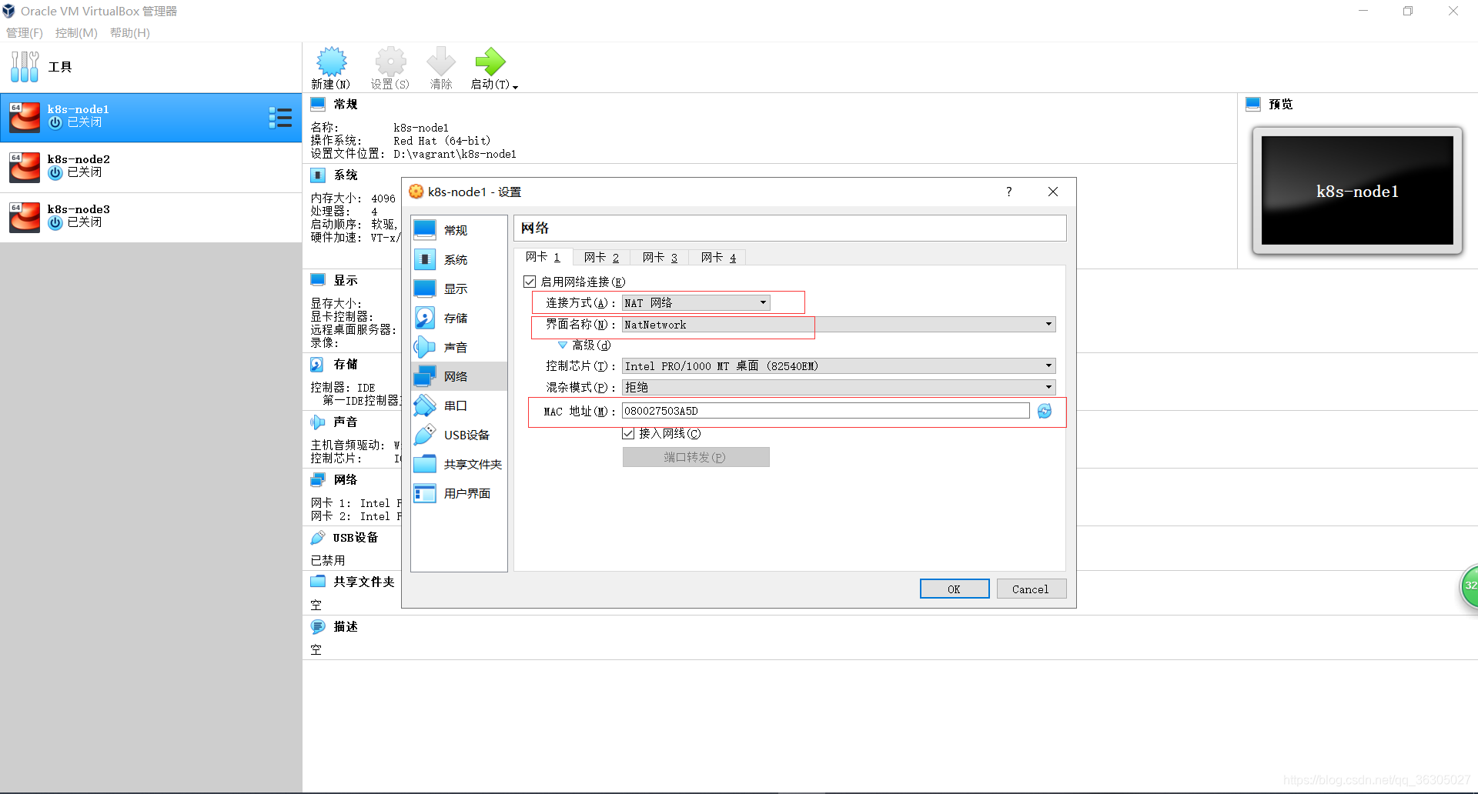This screenshot has width=1478, height=794.
Task: Open the NatNetwork name (界面名称) dropdown
Action: pos(838,325)
